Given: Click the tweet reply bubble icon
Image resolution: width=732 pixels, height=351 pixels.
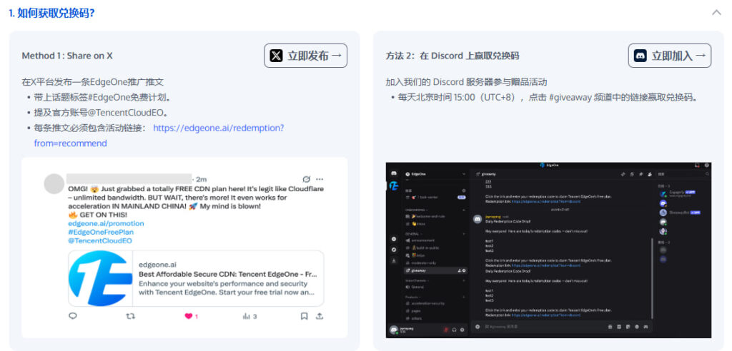Looking at the screenshot, I should coord(73,316).
